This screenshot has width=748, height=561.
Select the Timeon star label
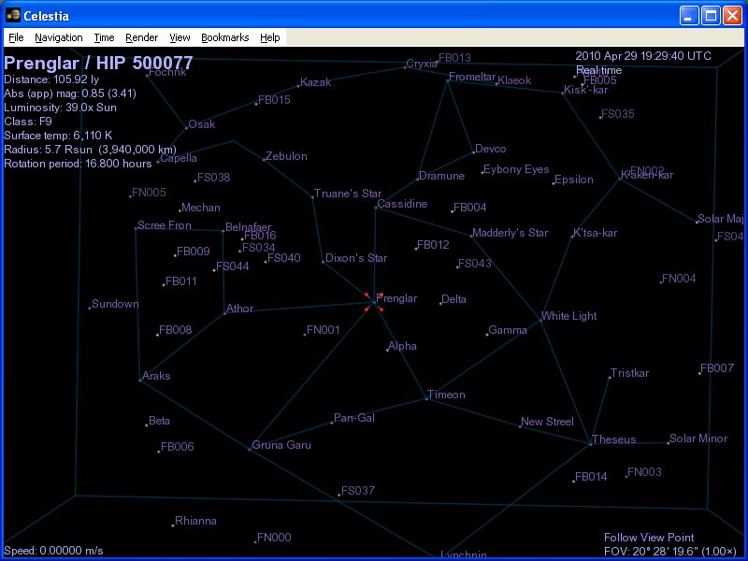click(x=446, y=395)
